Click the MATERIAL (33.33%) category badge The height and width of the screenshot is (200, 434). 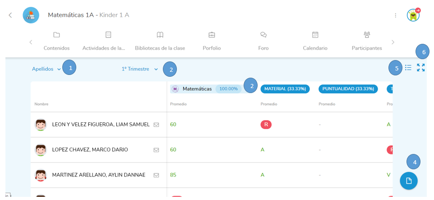[x=285, y=89]
